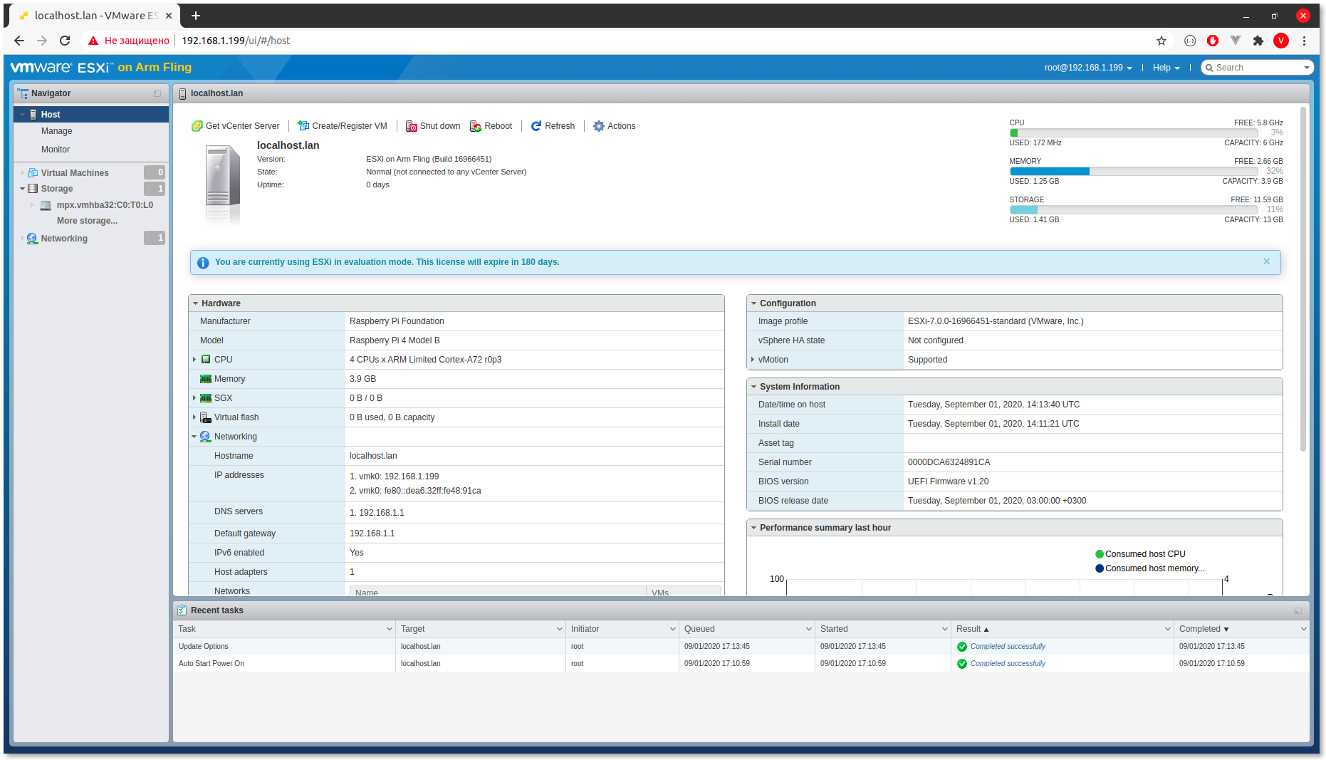Screen dimensions: 1326x760
Task: Click inside the Search input field
Action: click(x=1257, y=68)
